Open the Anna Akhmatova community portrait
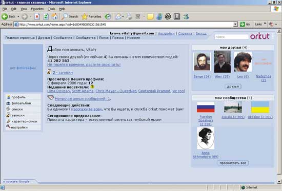The image size is (282, 191). (x=206, y=138)
